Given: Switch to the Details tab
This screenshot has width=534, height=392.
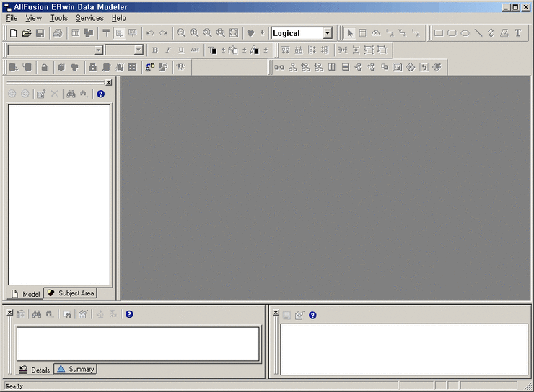Looking at the screenshot, I should (x=35, y=370).
